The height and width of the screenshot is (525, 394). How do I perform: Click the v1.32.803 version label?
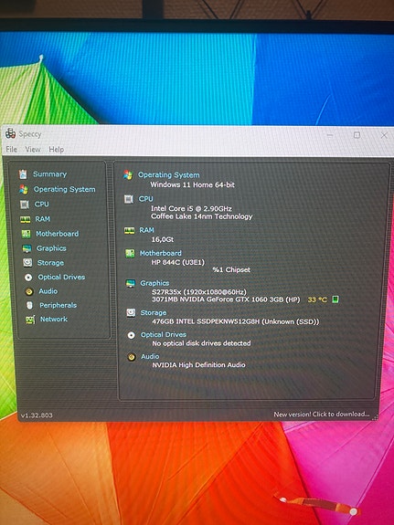click(x=37, y=415)
